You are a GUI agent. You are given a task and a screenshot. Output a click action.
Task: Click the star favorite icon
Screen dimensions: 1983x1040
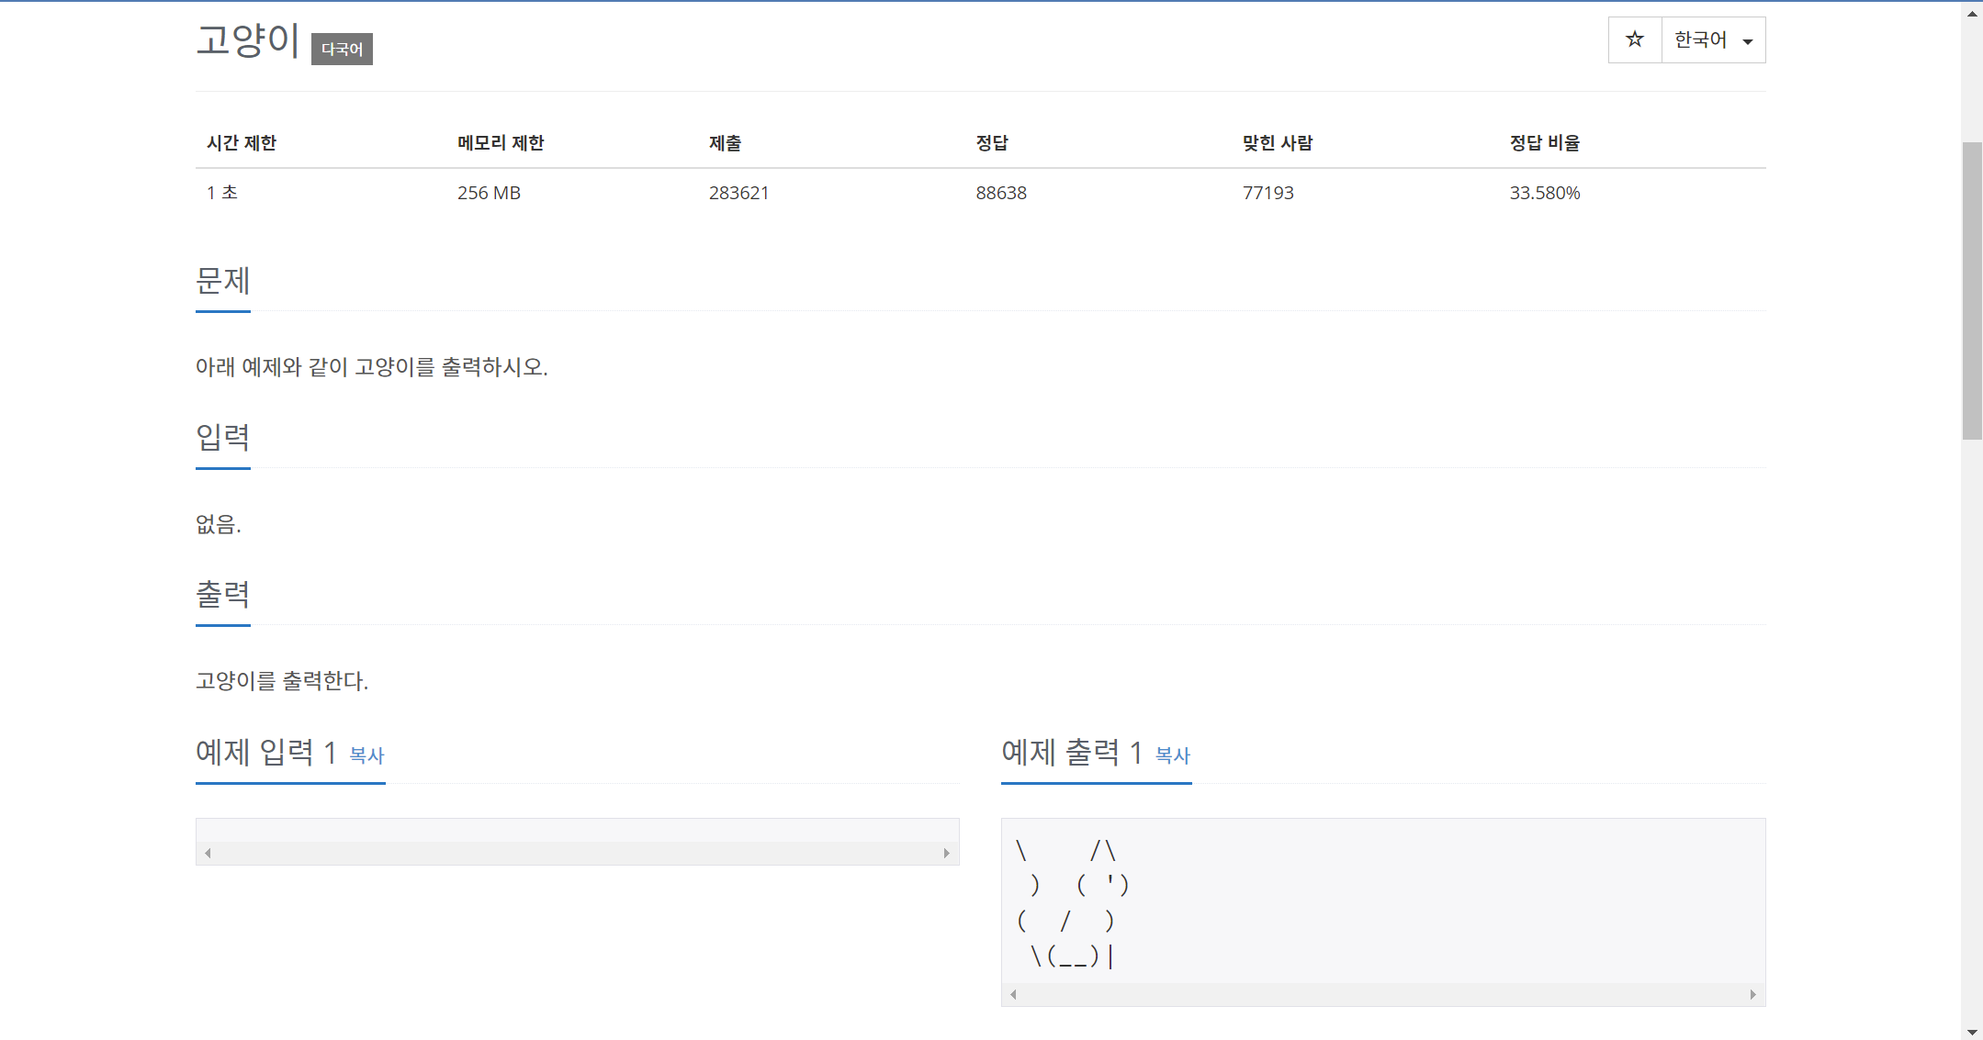tap(1634, 39)
